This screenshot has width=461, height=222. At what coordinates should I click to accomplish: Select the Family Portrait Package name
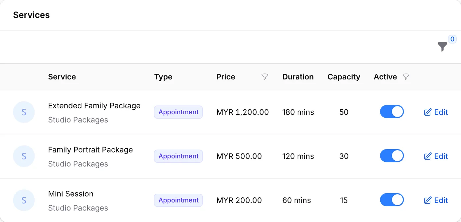tap(91, 150)
